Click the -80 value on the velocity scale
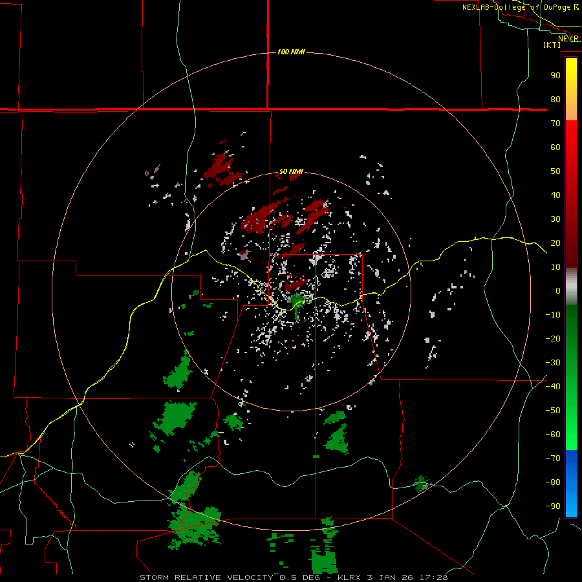 tap(553, 482)
